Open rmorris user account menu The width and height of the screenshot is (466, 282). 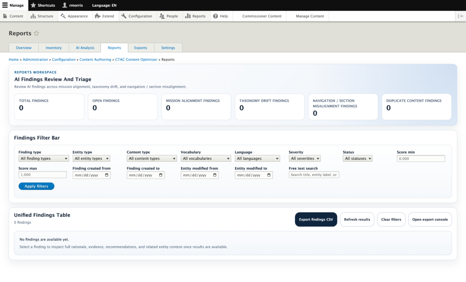(x=72, y=5)
